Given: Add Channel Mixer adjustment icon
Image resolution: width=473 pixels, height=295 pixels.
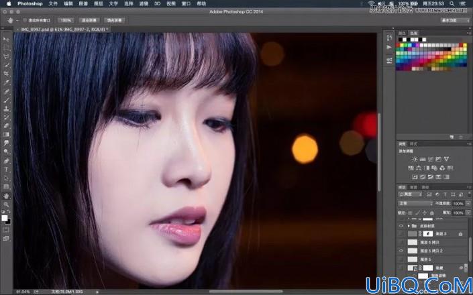Looking at the screenshot, I should click(442, 168).
